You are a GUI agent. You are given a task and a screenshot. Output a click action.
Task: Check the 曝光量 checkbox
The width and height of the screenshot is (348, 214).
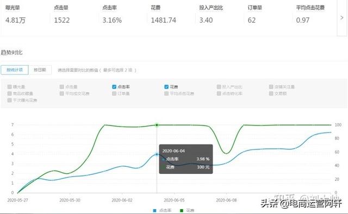(10, 87)
